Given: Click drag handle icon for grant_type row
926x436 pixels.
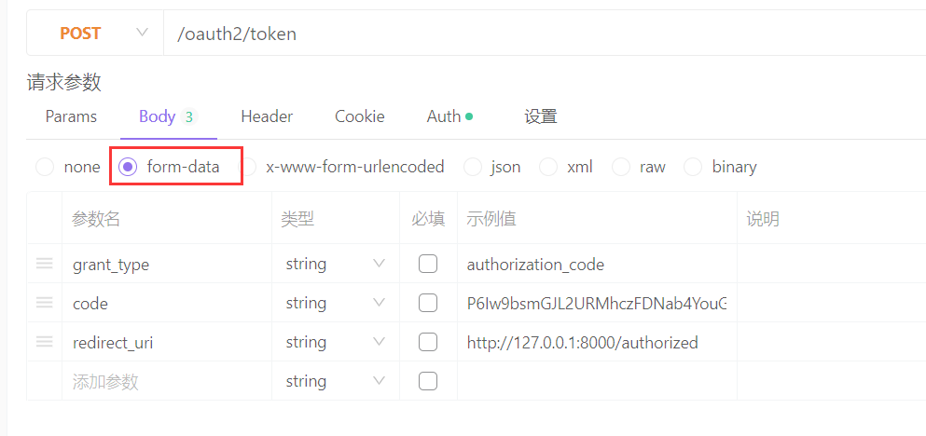Looking at the screenshot, I should pyautogui.click(x=44, y=264).
